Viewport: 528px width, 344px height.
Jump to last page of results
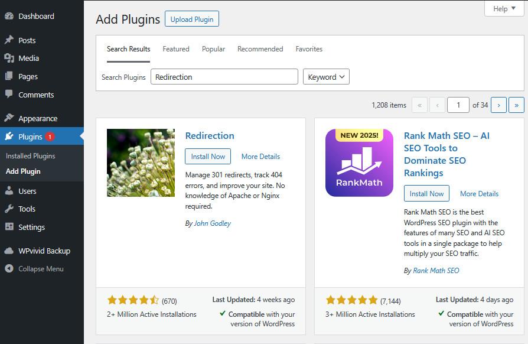tap(516, 105)
